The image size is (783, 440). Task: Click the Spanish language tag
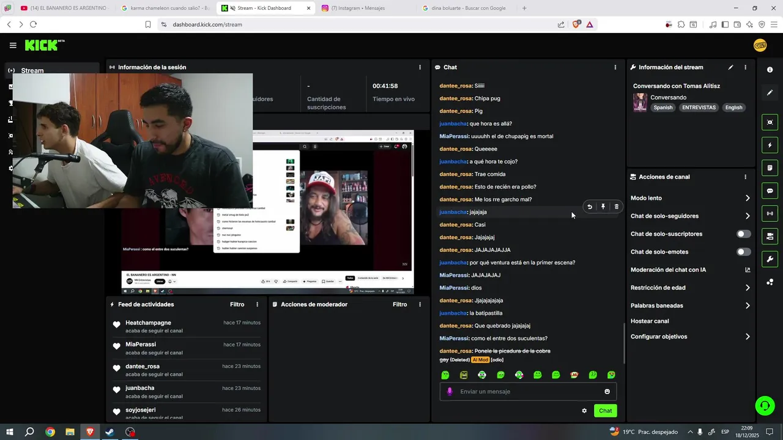tap(662, 108)
